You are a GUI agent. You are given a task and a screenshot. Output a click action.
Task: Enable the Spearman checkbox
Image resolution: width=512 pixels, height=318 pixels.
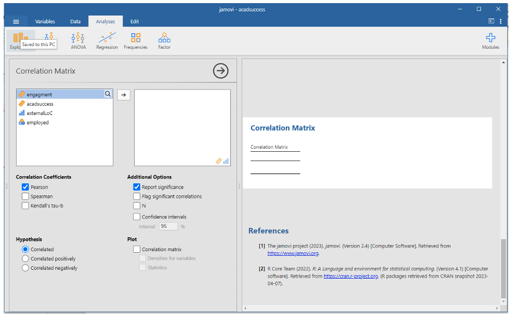(25, 197)
